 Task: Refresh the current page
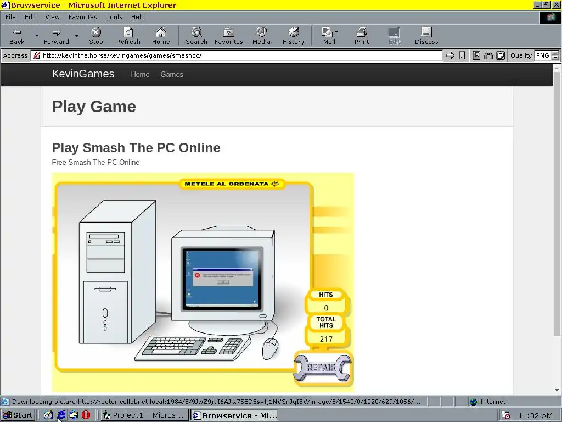(x=128, y=36)
